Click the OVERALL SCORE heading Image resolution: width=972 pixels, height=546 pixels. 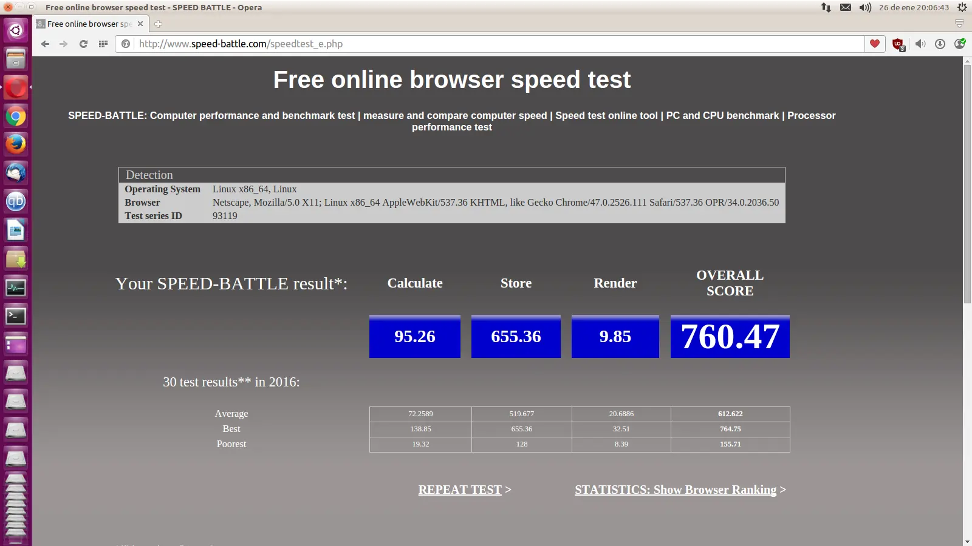pos(730,283)
